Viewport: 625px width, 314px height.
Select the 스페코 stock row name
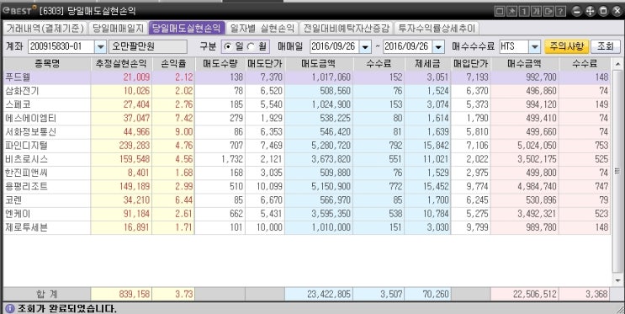[x=18, y=104]
